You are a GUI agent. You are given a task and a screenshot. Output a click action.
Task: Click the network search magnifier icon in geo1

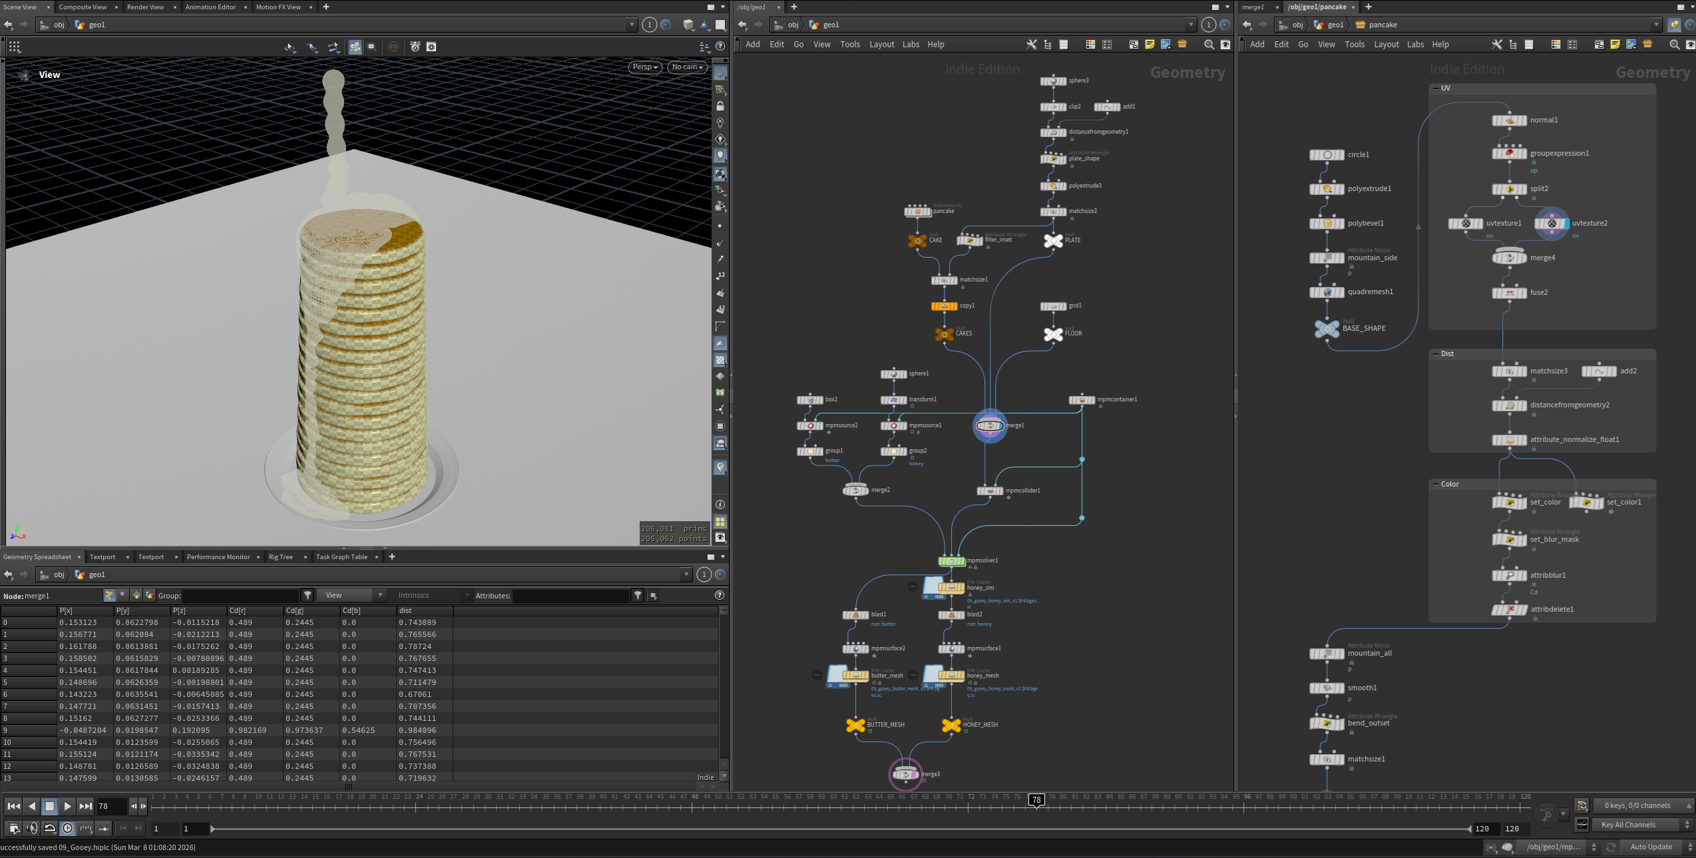(x=1209, y=45)
